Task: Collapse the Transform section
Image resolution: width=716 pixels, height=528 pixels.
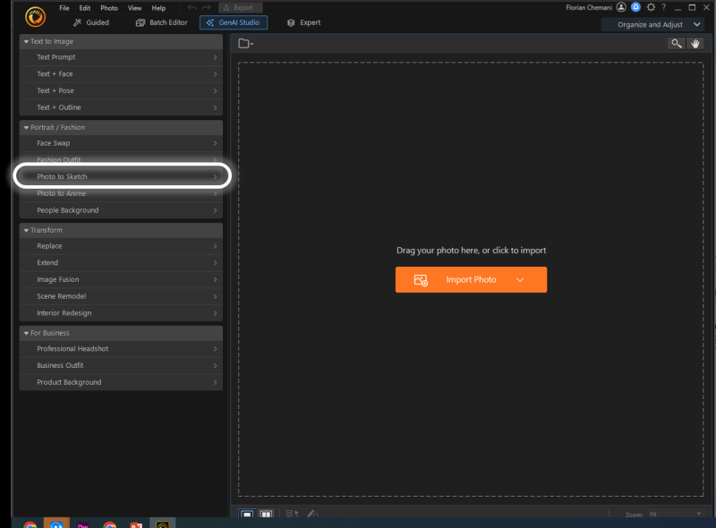Action: point(121,230)
